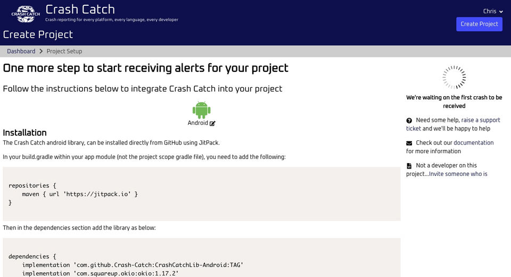Screen dimensions: 511x277
Task: Click the question mark help icon
Action: [x=409, y=121]
